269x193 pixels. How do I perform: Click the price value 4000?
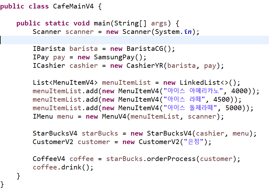click(x=239, y=91)
